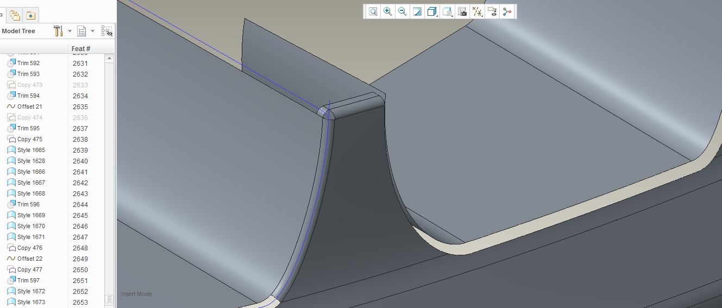Screen dimensions: 722x308
Task: Click the Repaint screen icon
Action: [x=417, y=11]
